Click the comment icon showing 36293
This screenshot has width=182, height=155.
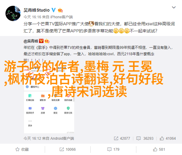click(138, 138)
